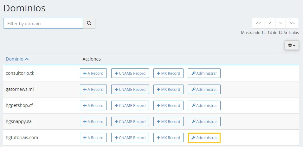Screen dimensions: 303x147
Task: Add A Record for consultorio.tk
Action: pos(93,73)
